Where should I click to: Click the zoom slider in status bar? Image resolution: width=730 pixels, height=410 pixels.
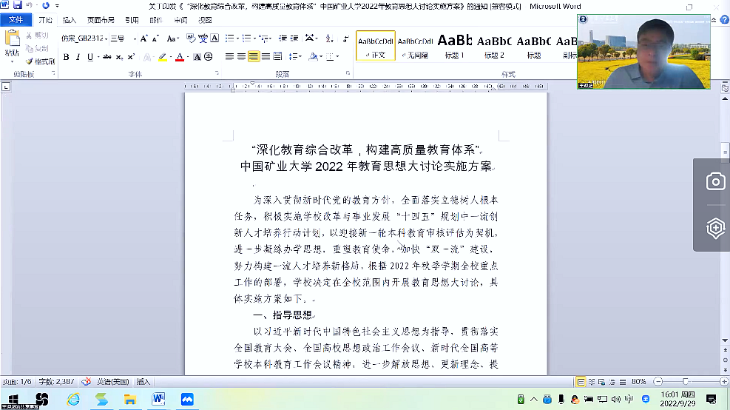click(684, 382)
